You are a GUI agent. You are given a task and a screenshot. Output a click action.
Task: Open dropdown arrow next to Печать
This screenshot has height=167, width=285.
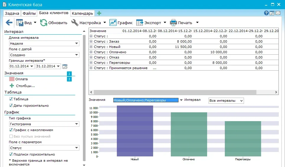pyautogui.click(x=197, y=23)
